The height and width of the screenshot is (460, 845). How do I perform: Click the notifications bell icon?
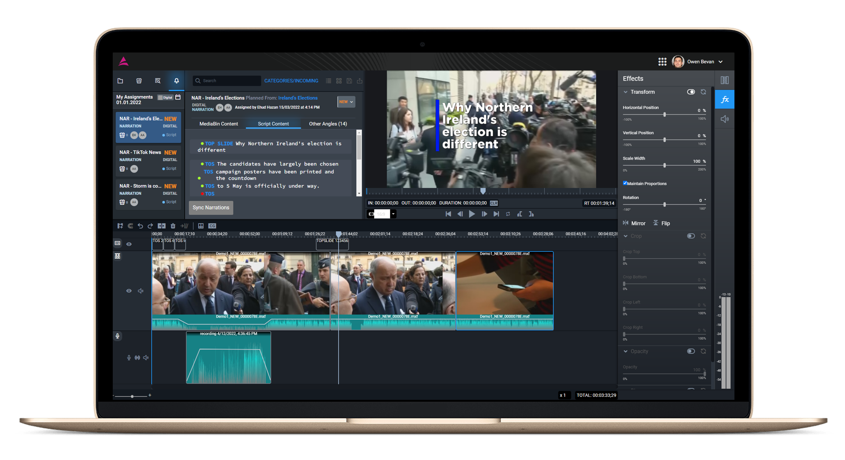coord(176,81)
